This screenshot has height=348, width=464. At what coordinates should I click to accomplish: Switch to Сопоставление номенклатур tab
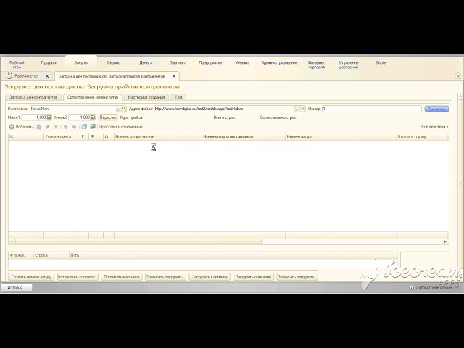click(x=93, y=97)
